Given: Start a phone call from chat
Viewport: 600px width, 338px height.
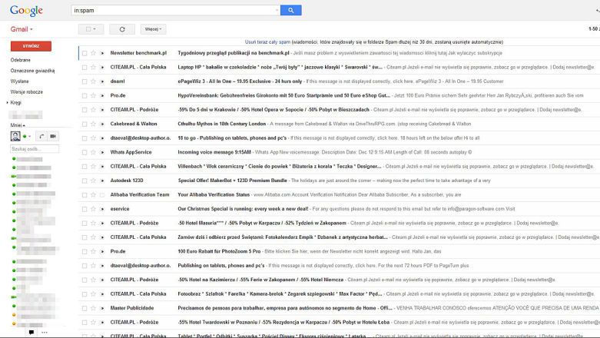Looking at the screenshot, I should [41, 136].
